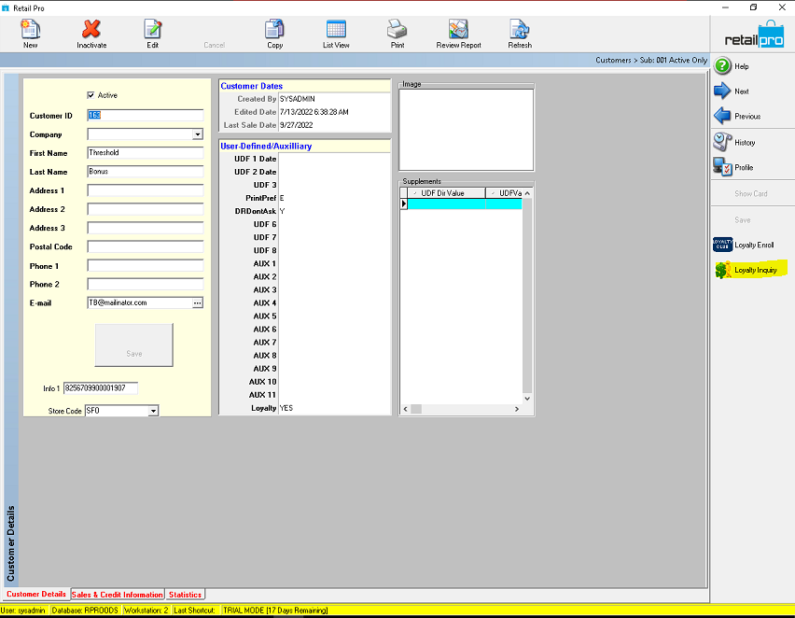Click the E-mail ellipsis button
The height and width of the screenshot is (618, 795).
click(x=197, y=302)
